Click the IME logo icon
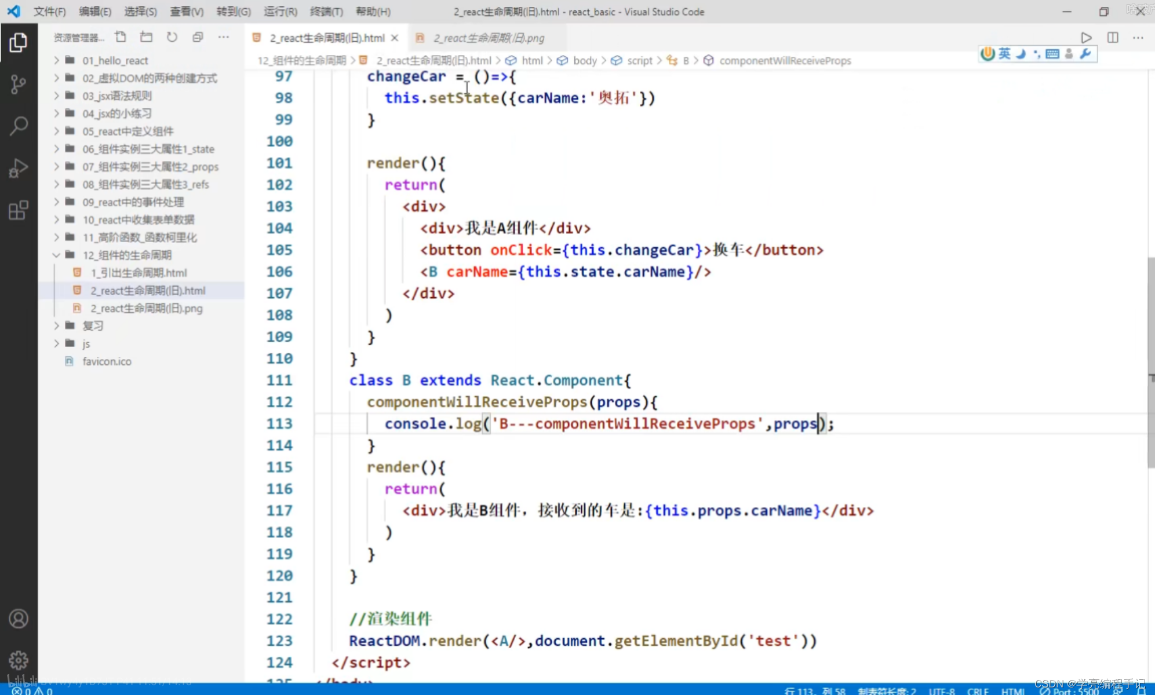The height and width of the screenshot is (695, 1155). click(x=988, y=54)
